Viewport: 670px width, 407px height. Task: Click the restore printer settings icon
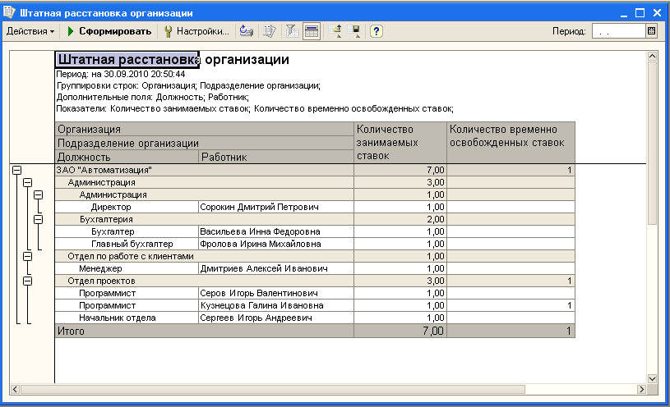click(247, 31)
